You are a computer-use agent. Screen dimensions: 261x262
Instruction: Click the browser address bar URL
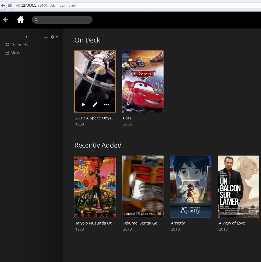pyautogui.click(x=49, y=6)
